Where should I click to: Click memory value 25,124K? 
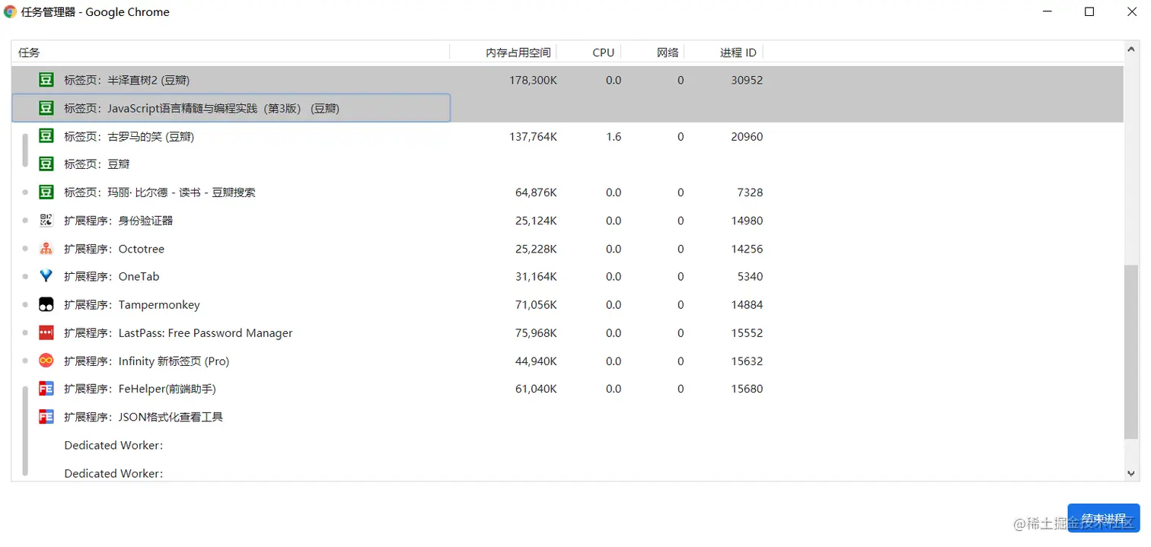[x=536, y=221]
